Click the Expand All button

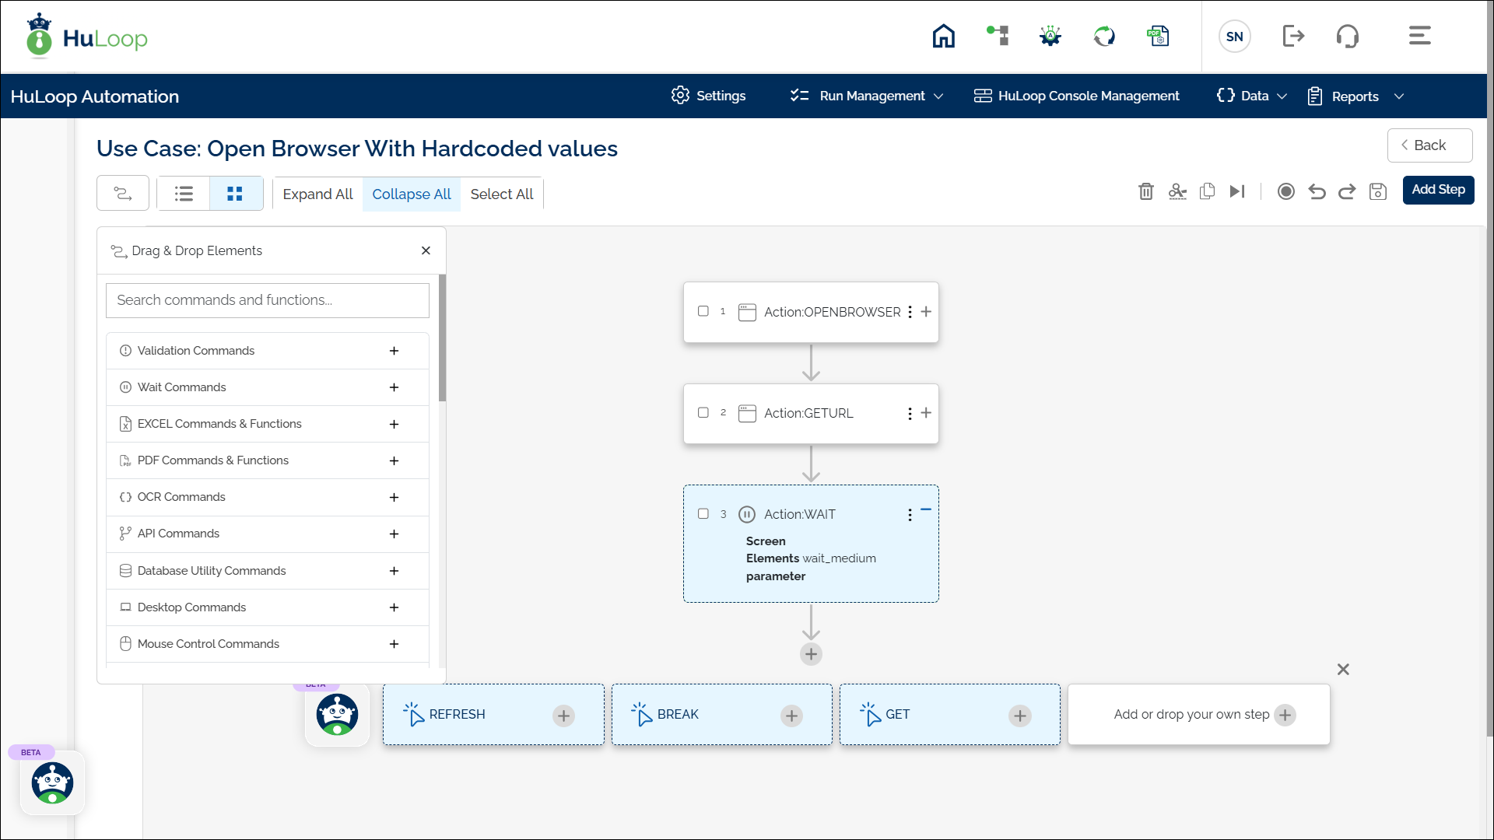tap(317, 194)
